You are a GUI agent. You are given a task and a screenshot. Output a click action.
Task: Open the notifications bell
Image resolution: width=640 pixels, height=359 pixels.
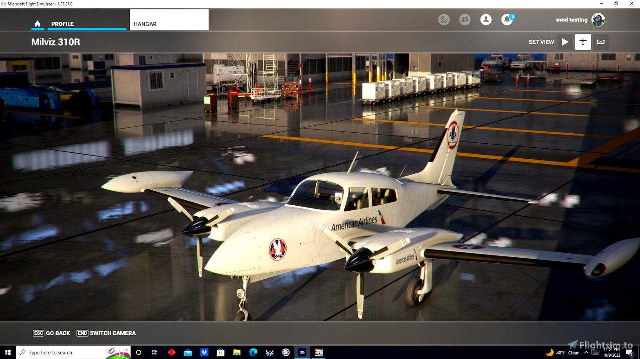[507, 20]
